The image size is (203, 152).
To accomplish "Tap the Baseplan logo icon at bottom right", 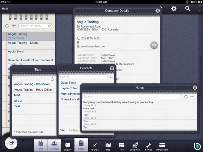I will click(197, 146).
